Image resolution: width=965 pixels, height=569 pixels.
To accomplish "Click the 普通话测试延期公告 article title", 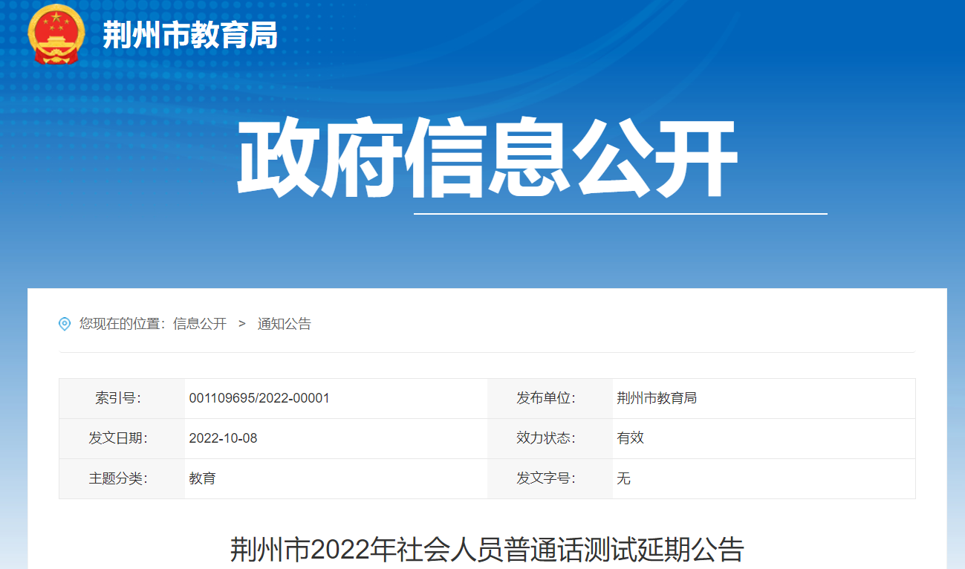I will (x=487, y=550).
